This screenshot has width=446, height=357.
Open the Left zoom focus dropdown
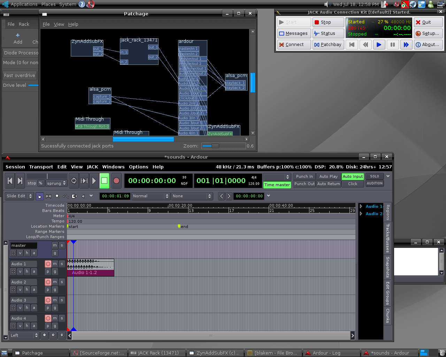tap(24, 335)
